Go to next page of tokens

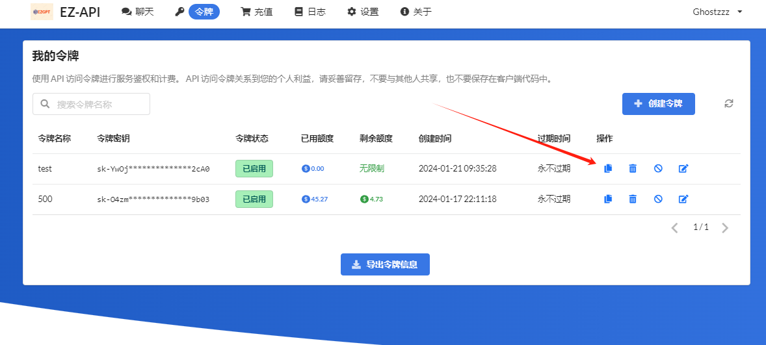(x=725, y=228)
